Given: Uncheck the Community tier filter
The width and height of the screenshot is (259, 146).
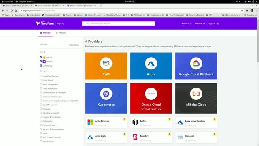Looking at the screenshot, I should [41, 66].
